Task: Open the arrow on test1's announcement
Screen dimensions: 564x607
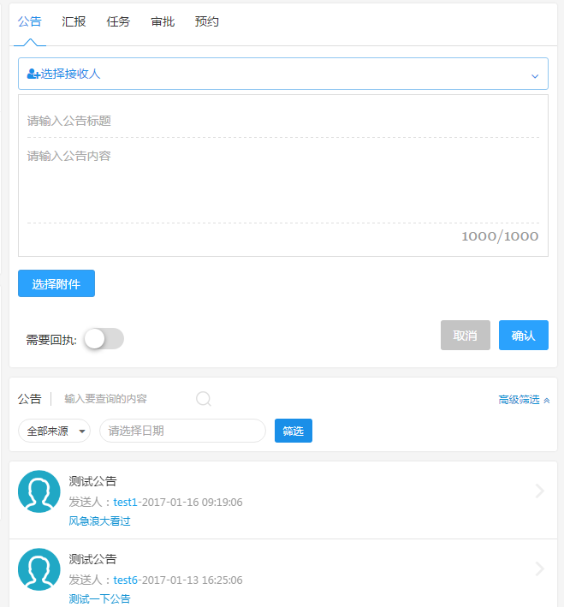Action: 540,491
